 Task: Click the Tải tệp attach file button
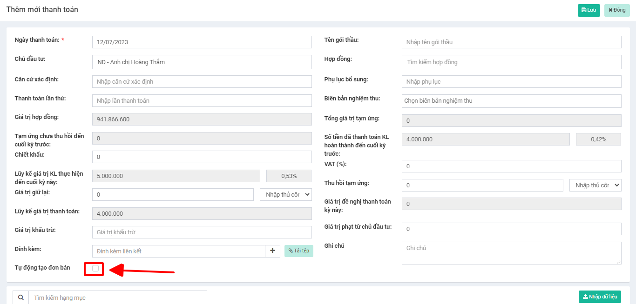(298, 251)
